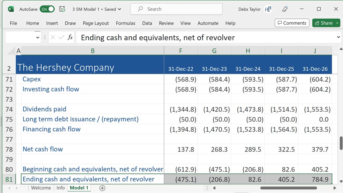Cancel the formula entry with X icon
Viewport: 343px width, 193px height.
tap(53, 37)
